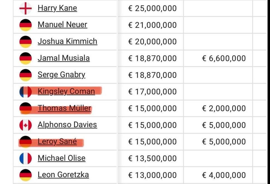
Task: Click Jamal Musiala's € 6,600,000 bonus cell
Action: pyautogui.click(x=218, y=58)
